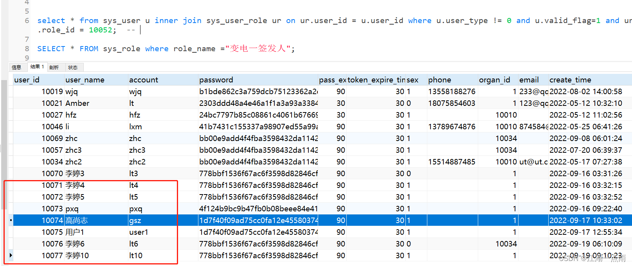Place cursor on editor line number 8
Image resolution: width=632 pixels, height=266 pixels.
[x=27, y=49]
